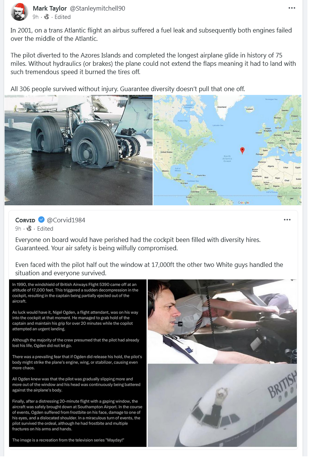The image size is (309, 459).
Task: Open the burned aircraft tires photo
Action: point(78,150)
